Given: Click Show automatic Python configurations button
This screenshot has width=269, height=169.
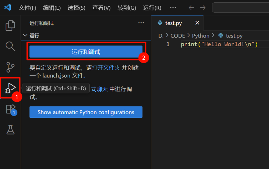Looking at the screenshot, I should coord(86,112).
